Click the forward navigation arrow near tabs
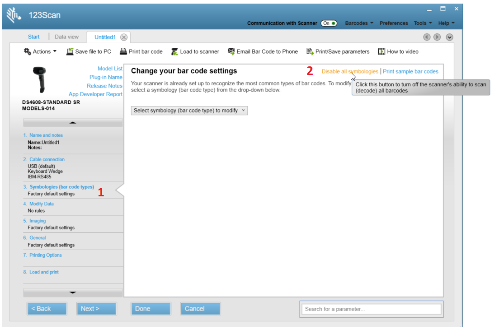This screenshot has width=499, height=334. [437, 37]
